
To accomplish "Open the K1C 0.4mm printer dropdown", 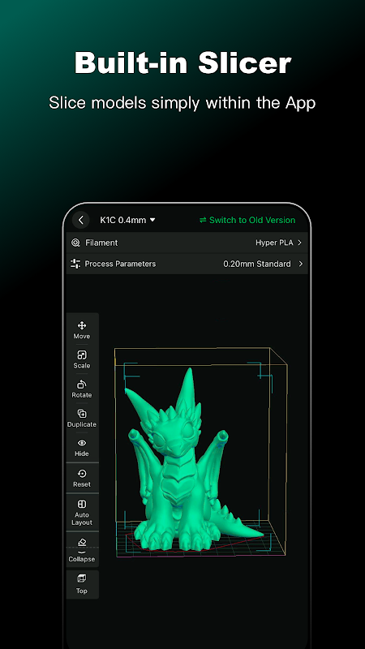I will coord(127,220).
